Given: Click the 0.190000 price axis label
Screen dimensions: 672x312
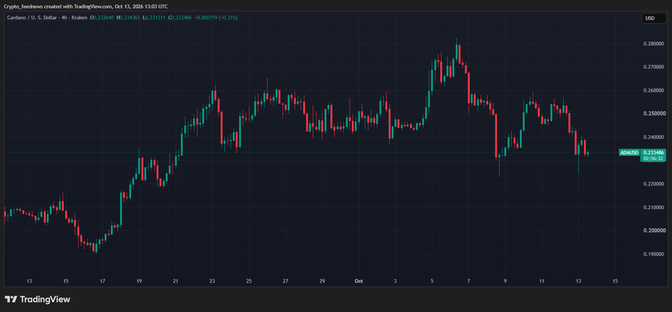Looking at the screenshot, I should pyautogui.click(x=653, y=254).
